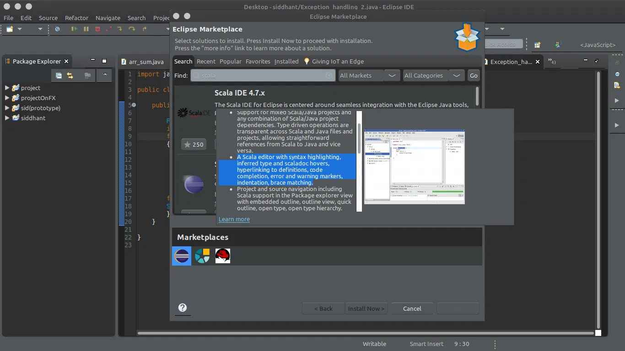This screenshot has width=625, height=351.
Task: Select Favorites tab in Eclipse Marketplace
Action: [x=258, y=61]
